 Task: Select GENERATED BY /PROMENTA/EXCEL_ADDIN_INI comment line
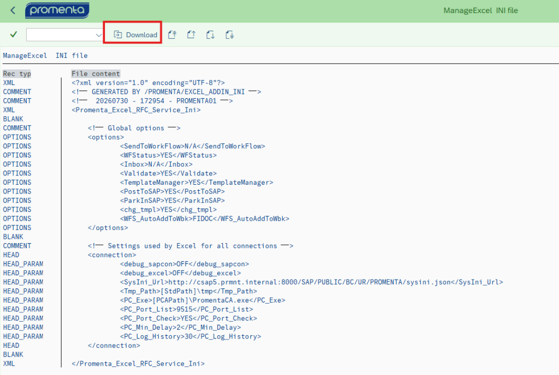tap(166, 92)
